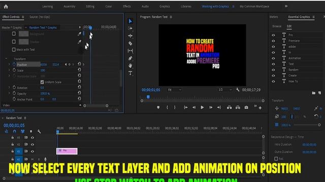Image resolution: width=325 pixels, height=182 pixels.
Task: Click the Home icon
Action: [x=6, y=7]
